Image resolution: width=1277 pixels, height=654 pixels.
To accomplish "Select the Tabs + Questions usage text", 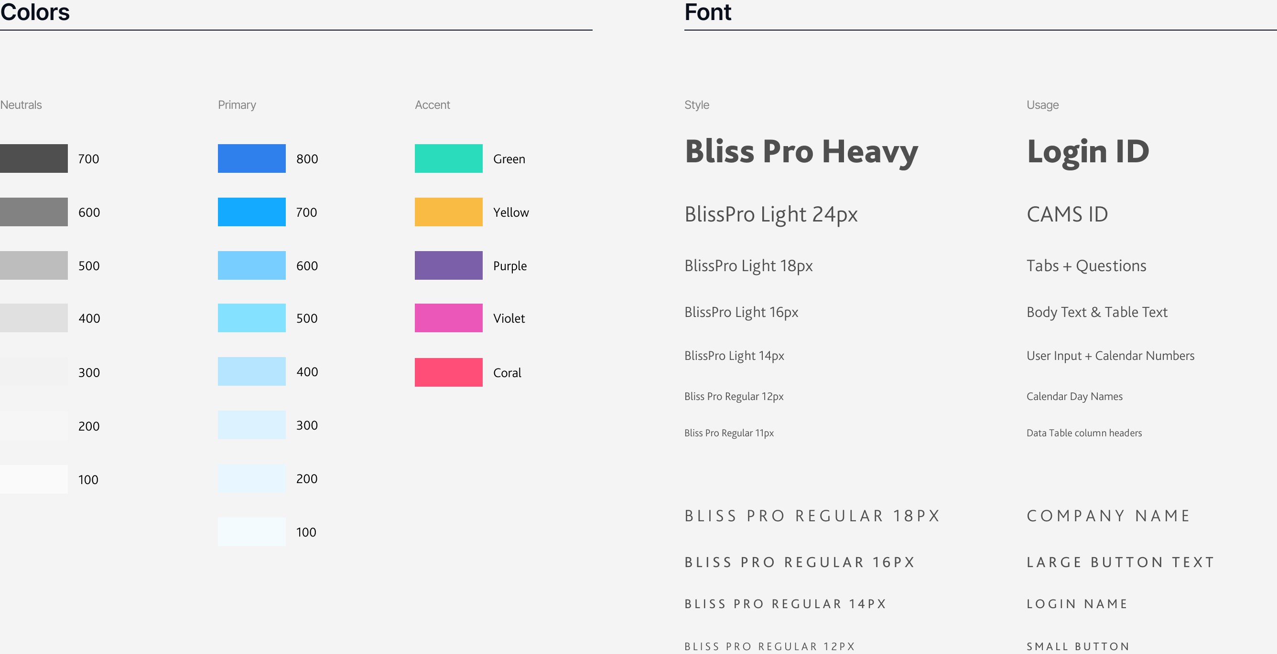I will (1087, 266).
